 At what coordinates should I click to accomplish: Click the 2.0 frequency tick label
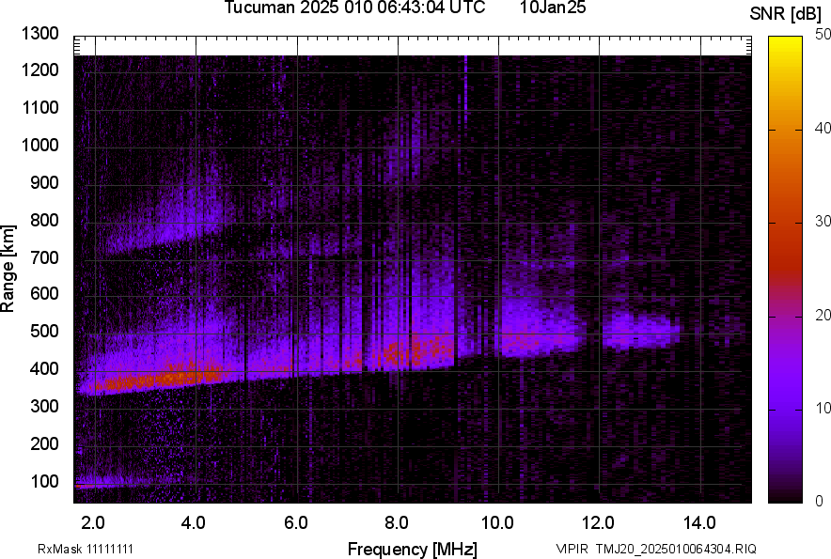coord(93,521)
